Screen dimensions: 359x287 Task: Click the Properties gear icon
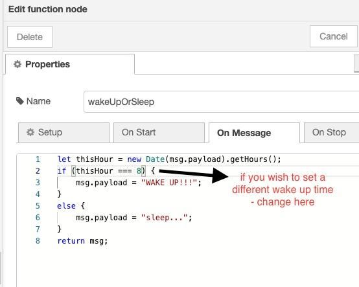click(17, 64)
